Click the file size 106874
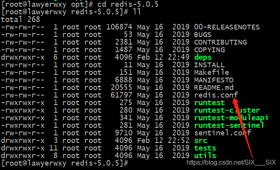Image resolution: width=280 pixels, height=170 pixels. [x=119, y=27]
